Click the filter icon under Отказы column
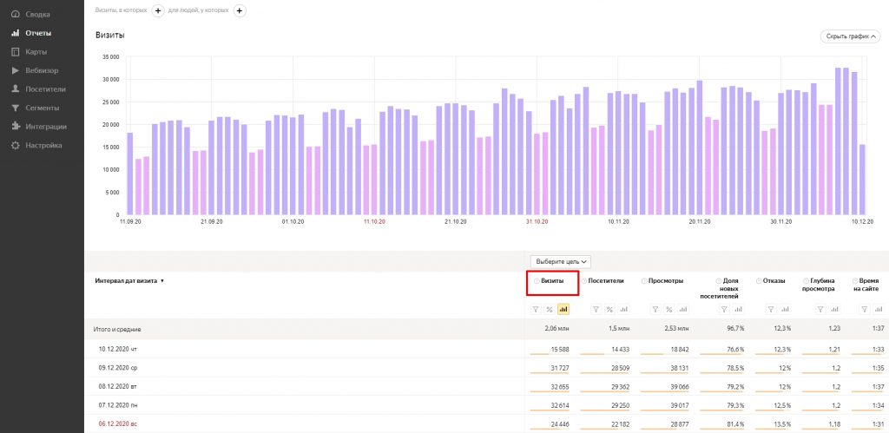Image resolution: width=889 pixels, height=433 pixels. coord(771,309)
